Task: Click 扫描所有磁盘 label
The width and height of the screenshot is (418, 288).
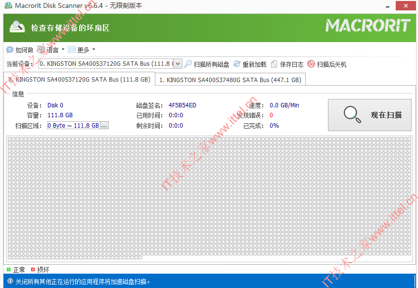Action: pos(211,64)
